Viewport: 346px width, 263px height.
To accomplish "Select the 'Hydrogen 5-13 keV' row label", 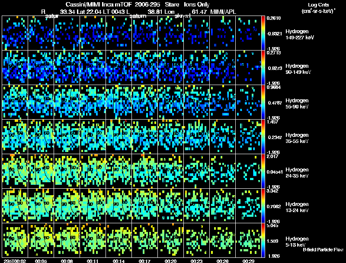I will [x=297, y=242].
